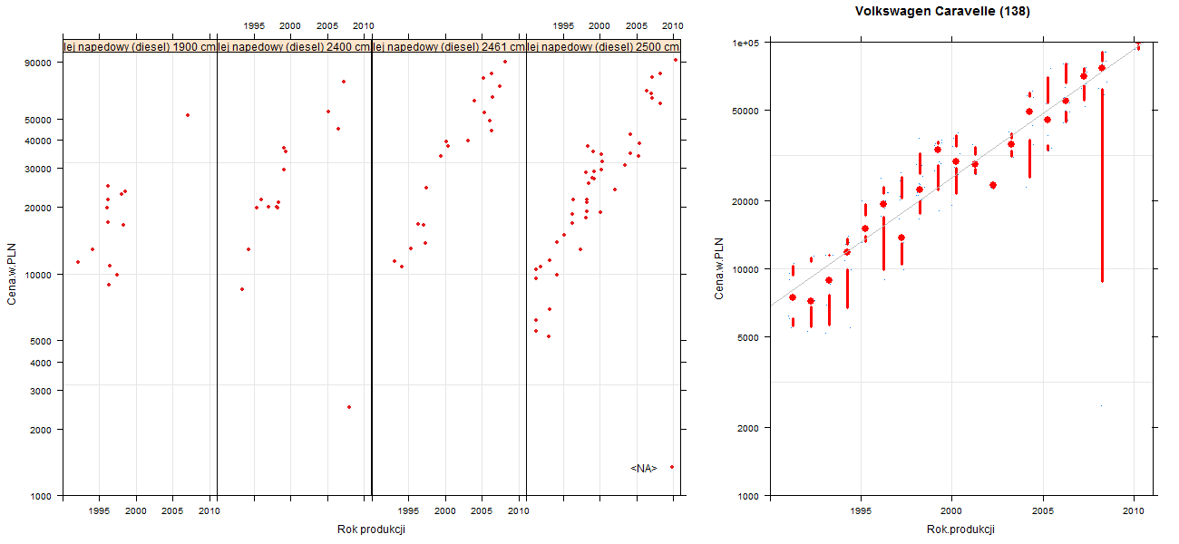Click the low outlier point in the 2400 cm panel

[349, 407]
